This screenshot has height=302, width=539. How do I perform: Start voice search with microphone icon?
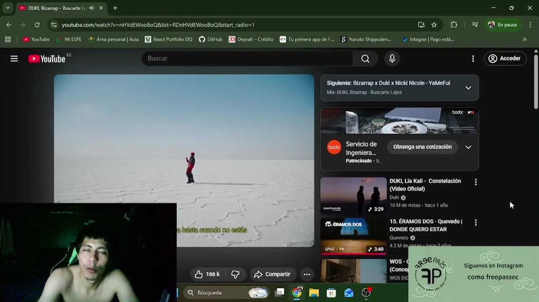coord(392,59)
